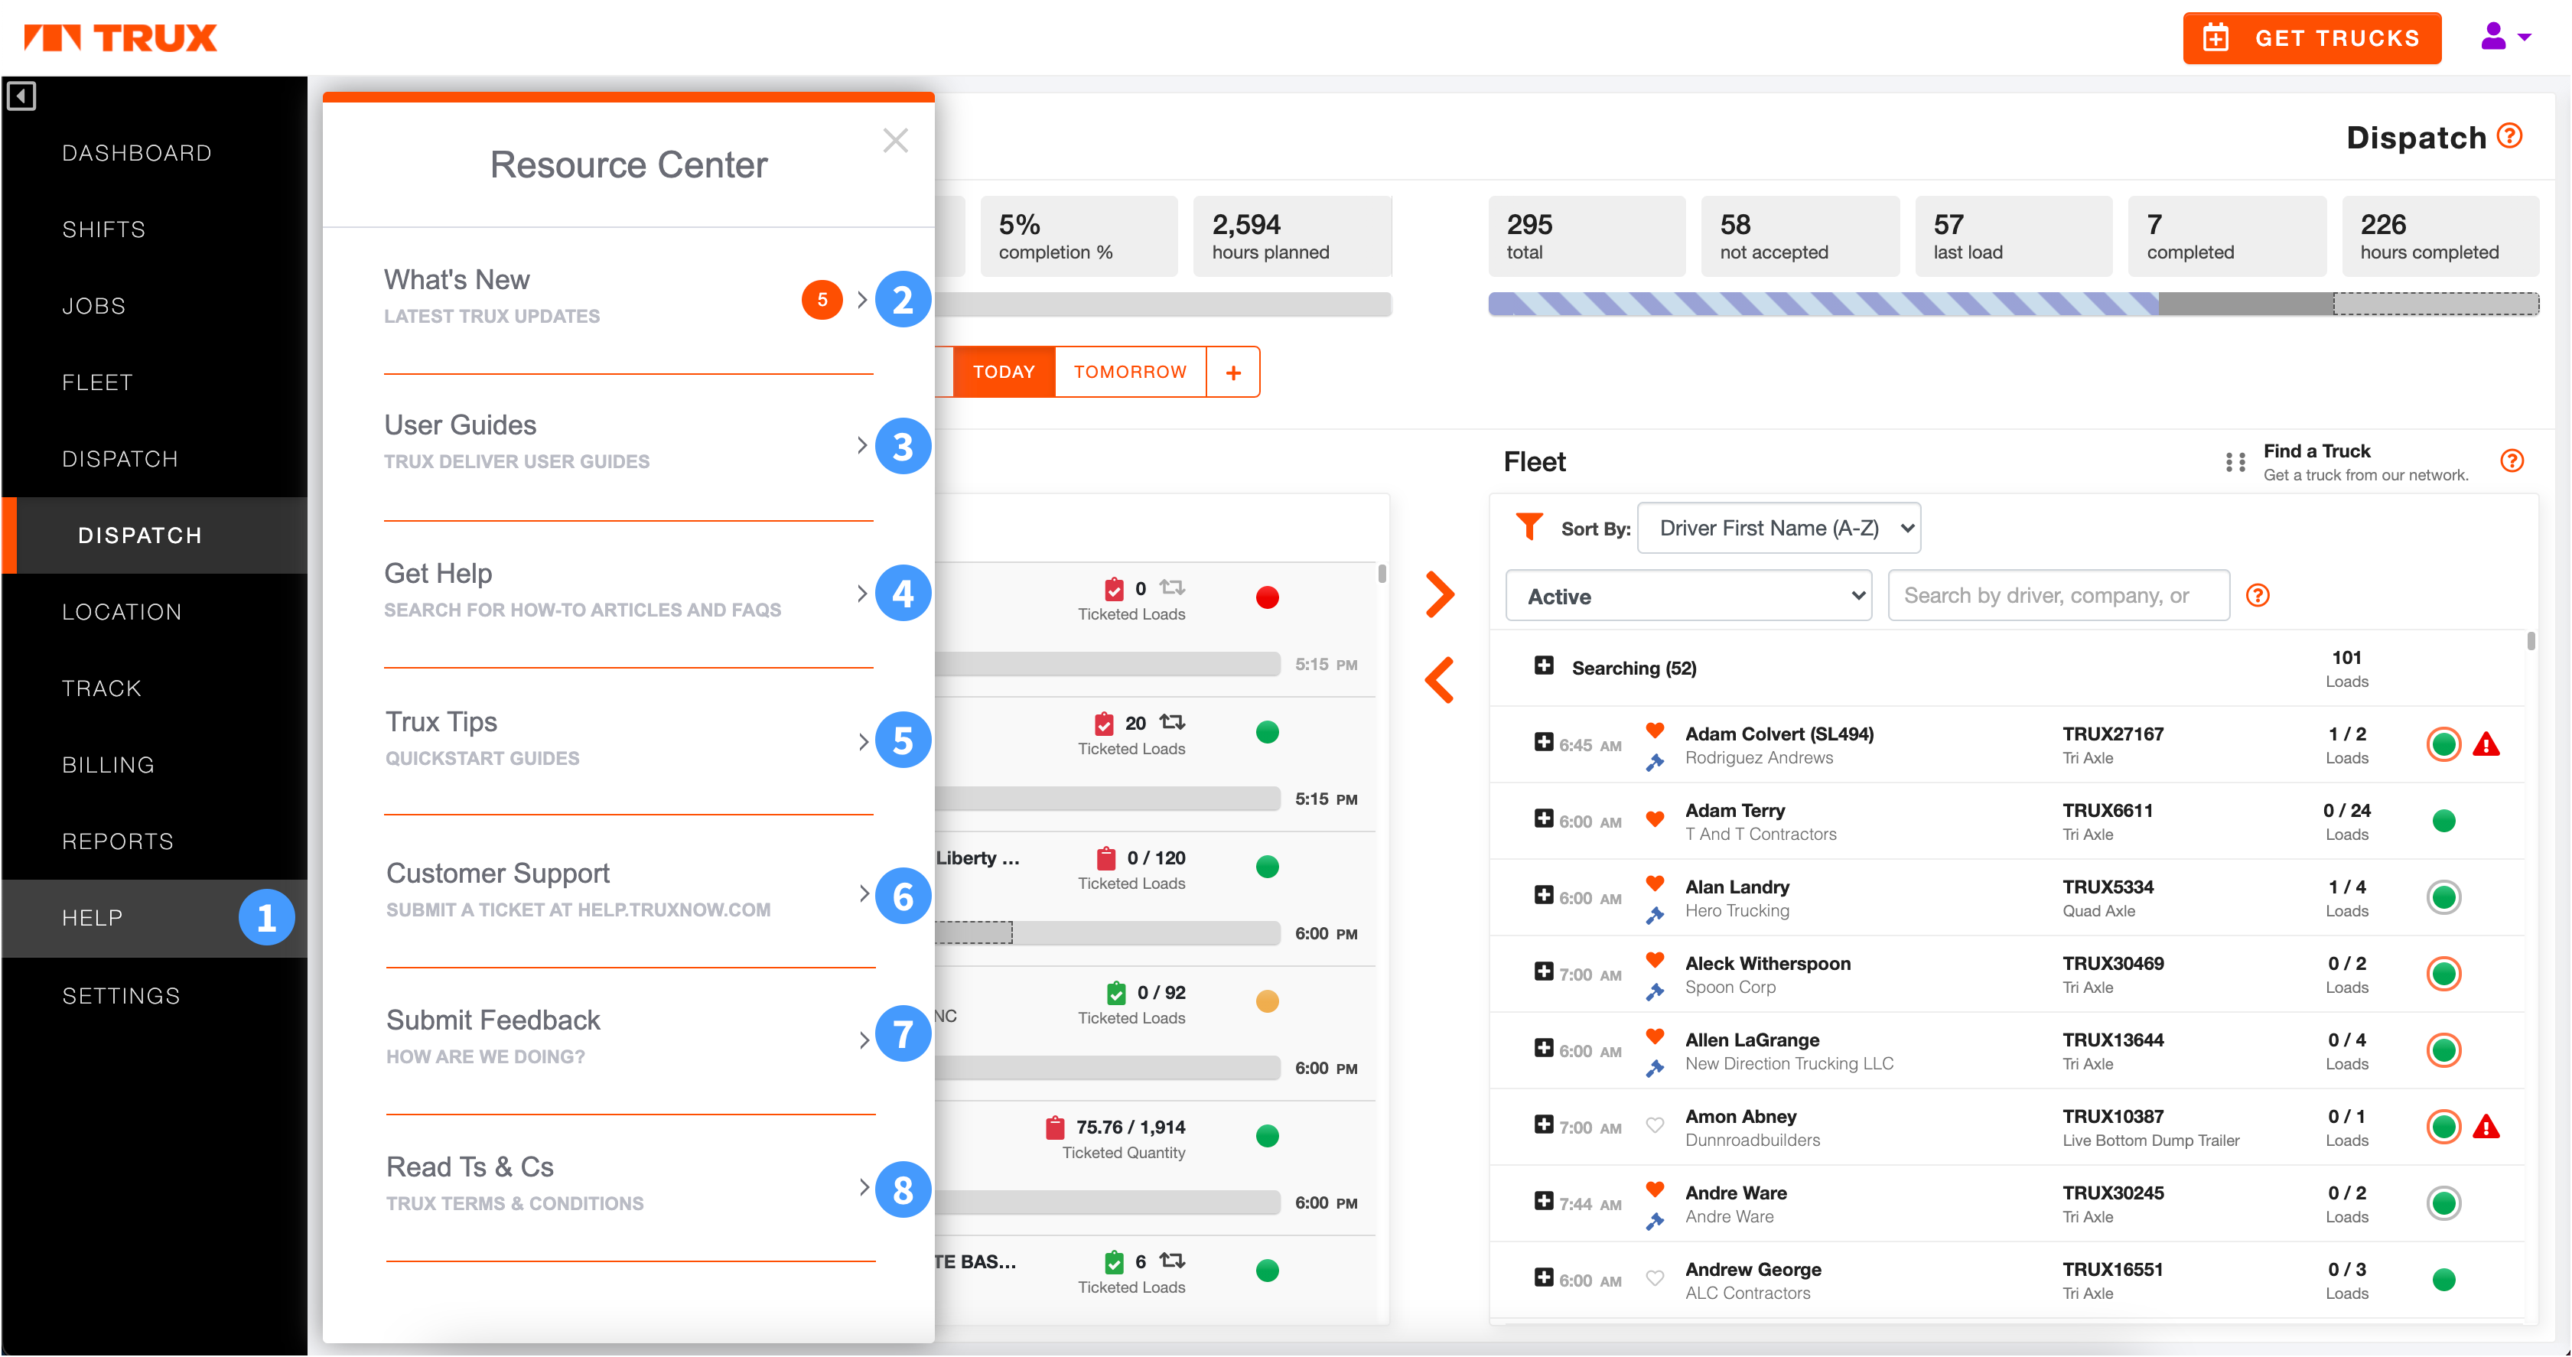Click the red clipboard icon by 75.76 / 1,914
2572x1357 pixels.
pos(1054,1128)
